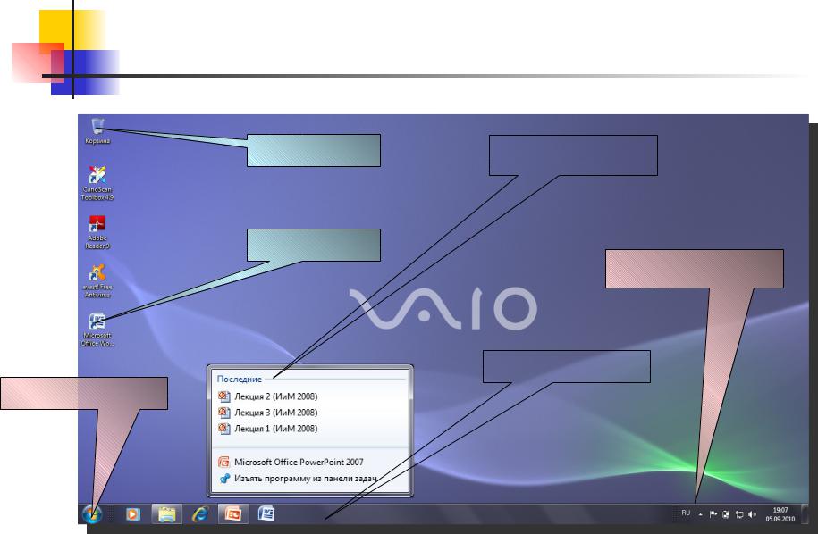Screen dimensions: 818x534
Task: Click the Последние header in jump list
Action: [x=239, y=380]
